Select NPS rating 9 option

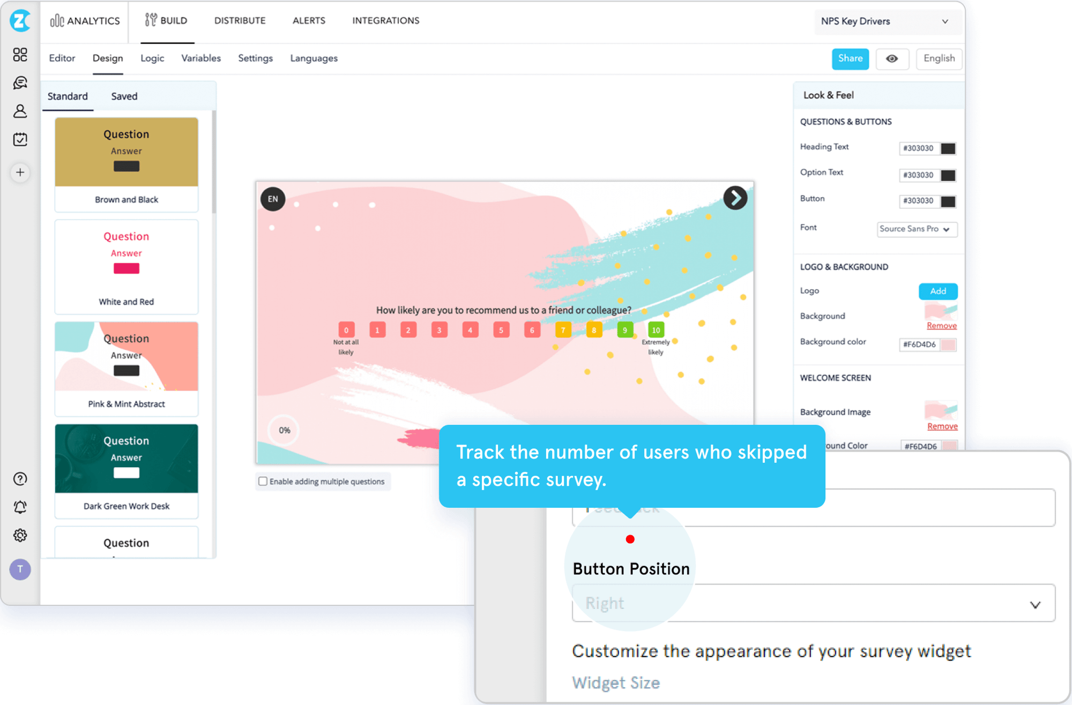[624, 330]
